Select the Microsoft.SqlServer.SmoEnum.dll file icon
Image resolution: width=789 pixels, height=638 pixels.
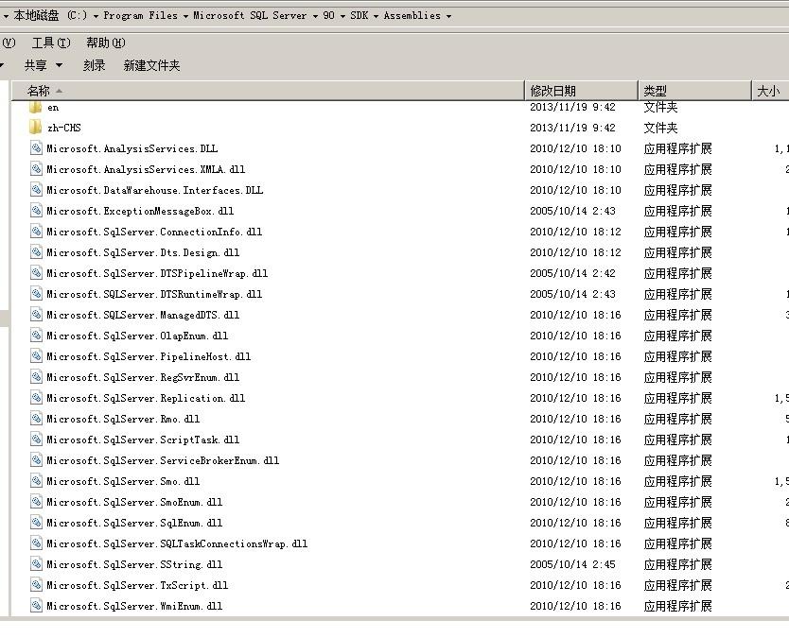coord(36,502)
